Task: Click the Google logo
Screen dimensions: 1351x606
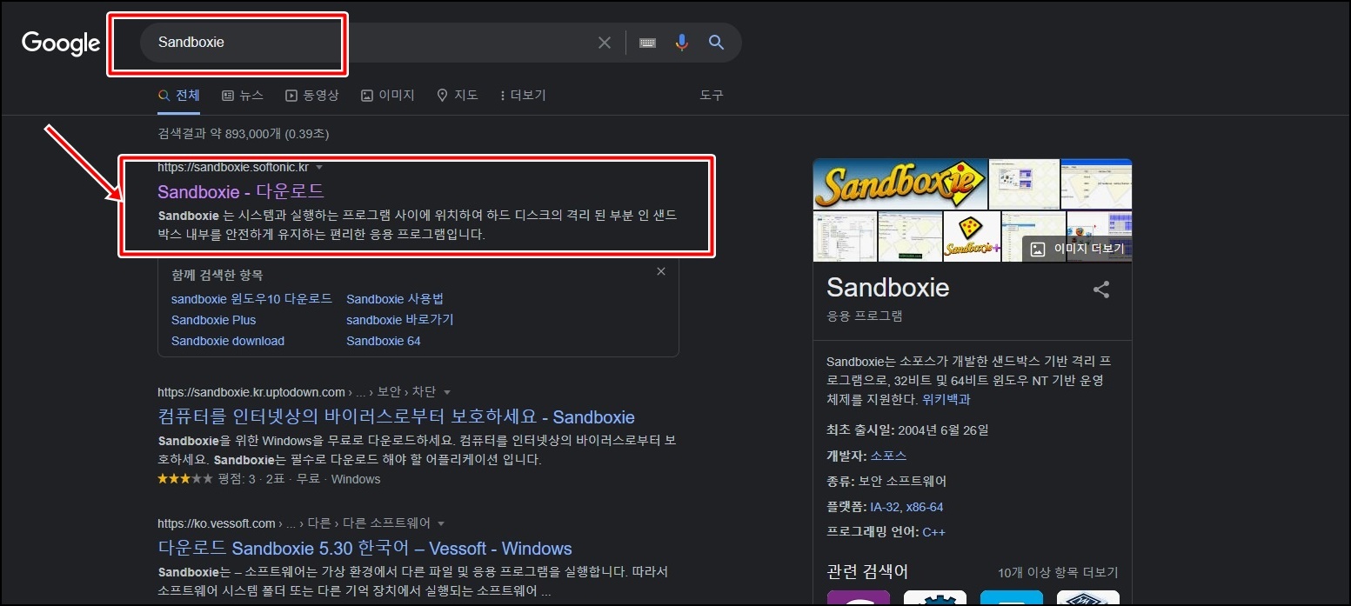Action: [61, 43]
